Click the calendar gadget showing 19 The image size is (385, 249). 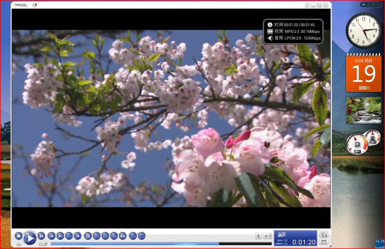(364, 73)
